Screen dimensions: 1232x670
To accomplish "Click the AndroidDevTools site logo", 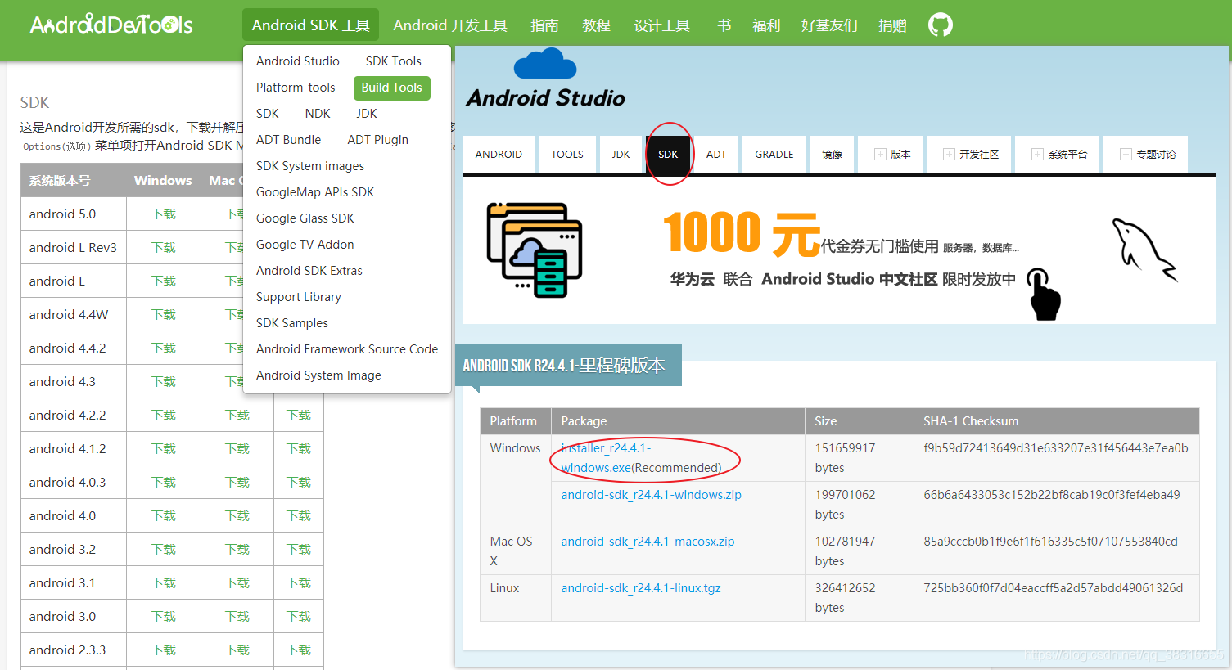I will point(111,25).
